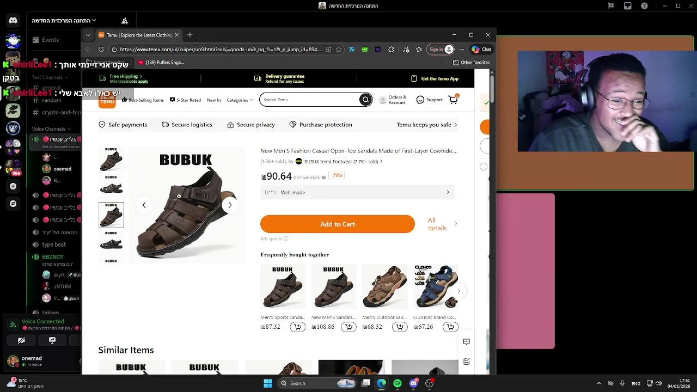The height and width of the screenshot is (392, 697).
Task: Join the BBZNOT voice channel
Action: (x=53, y=257)
